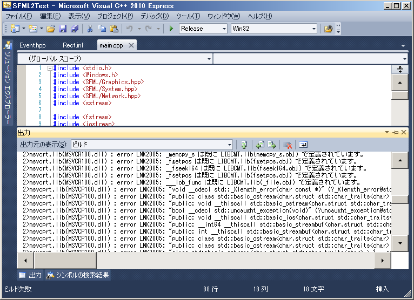This screenshot has height=300, width=414.
Task: Open the ファイル(F) menu
Action: pos(18,16)
